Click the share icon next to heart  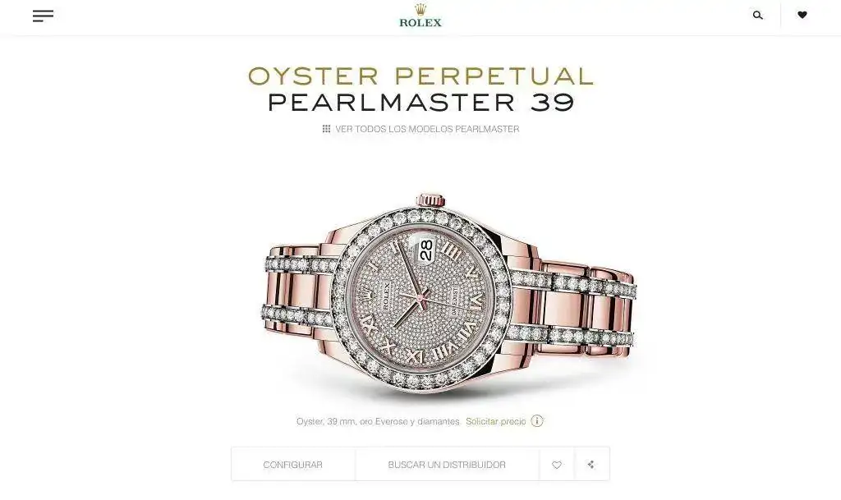[591, 465]
